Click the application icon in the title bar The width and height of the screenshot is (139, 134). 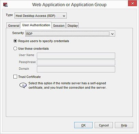pyautogui.click(x=5, y=5)
